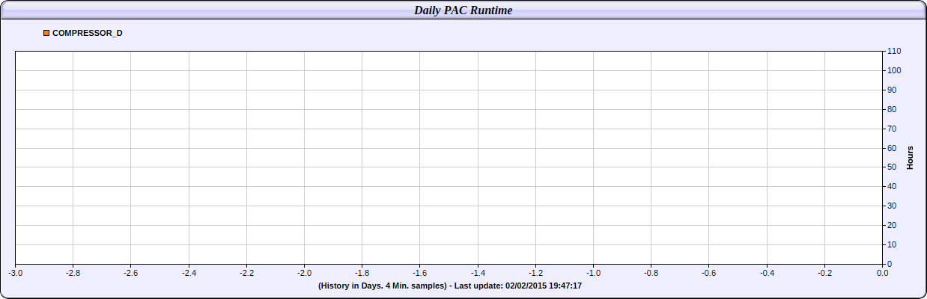This screenshot has height=299, width=927.
Task: Click the 60 hours y-axis label
Action: click(892, 148)
